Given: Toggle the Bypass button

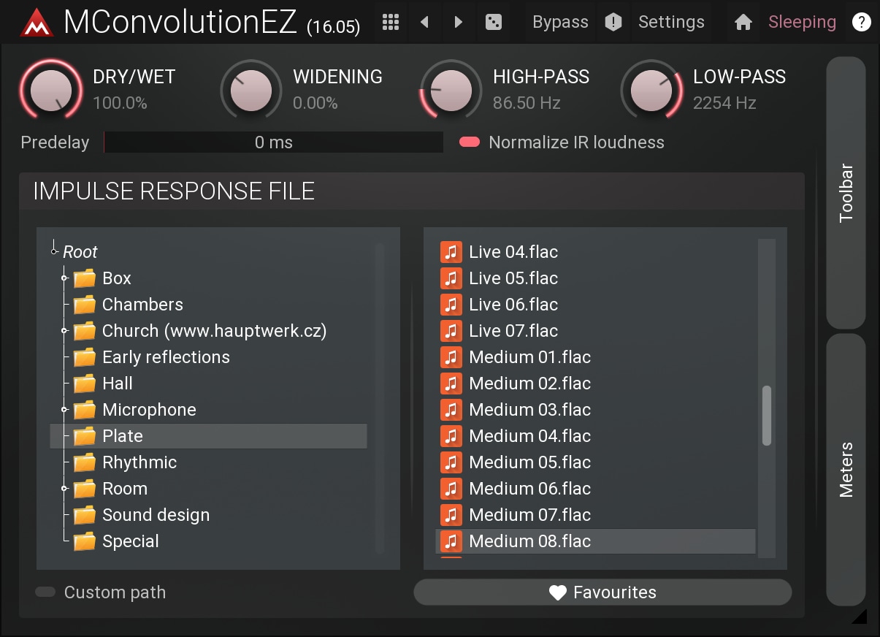Looking at the screenshot, I should [x=560, y=22].
